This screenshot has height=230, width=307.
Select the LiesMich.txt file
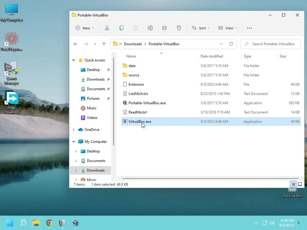pos(211,94)
